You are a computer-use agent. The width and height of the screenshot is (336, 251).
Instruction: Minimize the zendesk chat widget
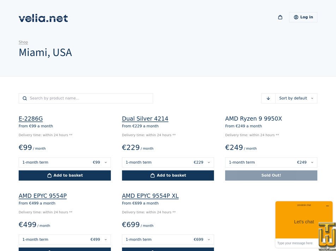coord(327,206)
